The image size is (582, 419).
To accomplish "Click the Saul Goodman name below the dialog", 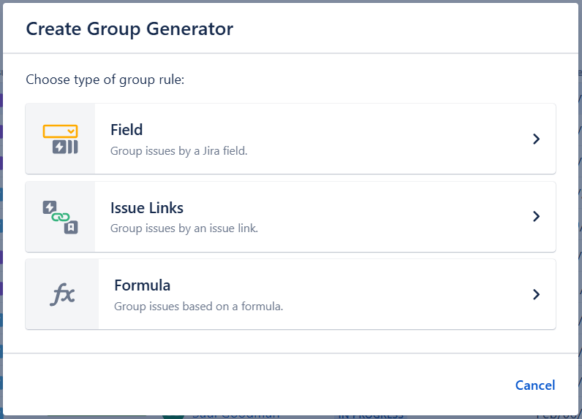I will click(x=235, y=415).
